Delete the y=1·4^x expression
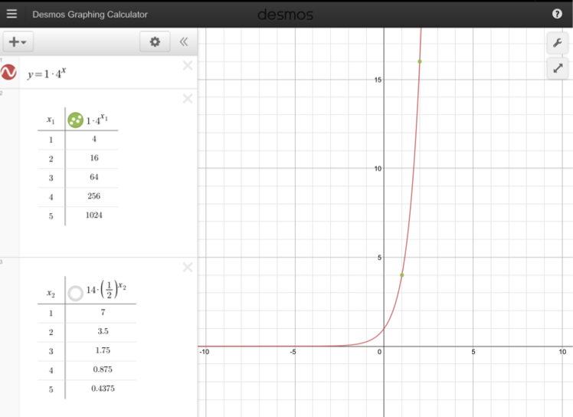573x417 pixels. coord(188,66)
